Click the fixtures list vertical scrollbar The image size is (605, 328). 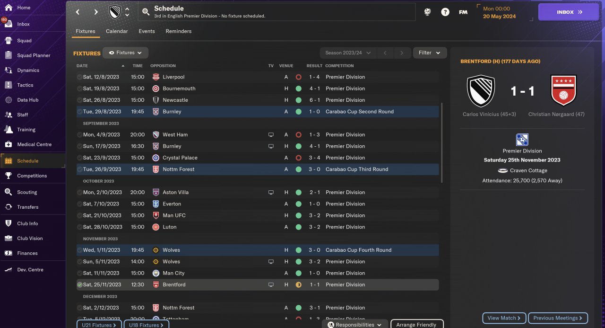[x=442, y=142]
